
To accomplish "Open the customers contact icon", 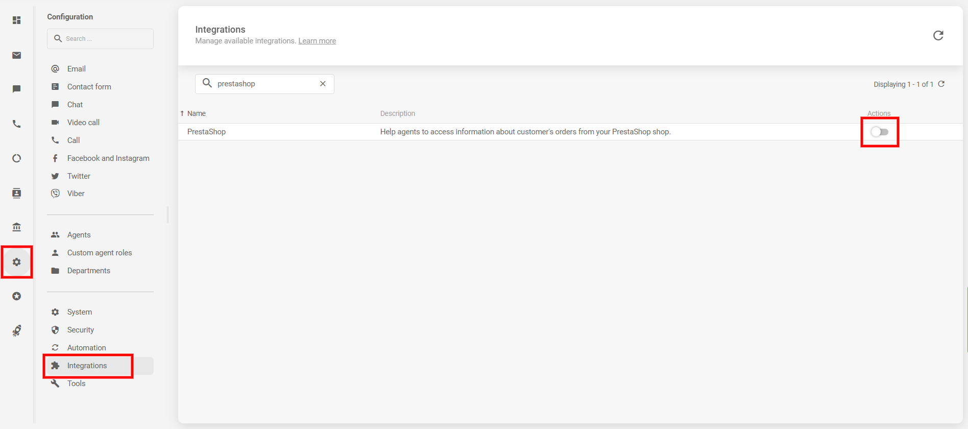I will point(17,193).
